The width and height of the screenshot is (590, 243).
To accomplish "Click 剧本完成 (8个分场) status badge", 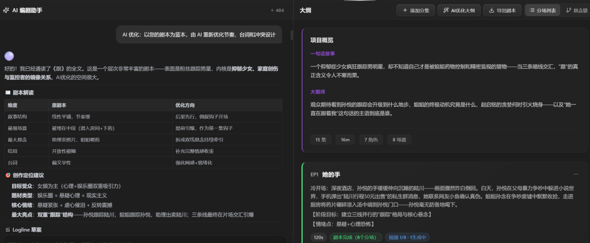I will [x=355, y=238].
